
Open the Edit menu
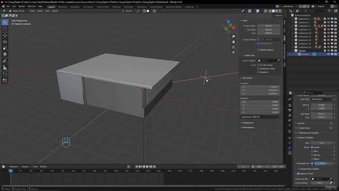pyautogui.click(x=14, y=6)
